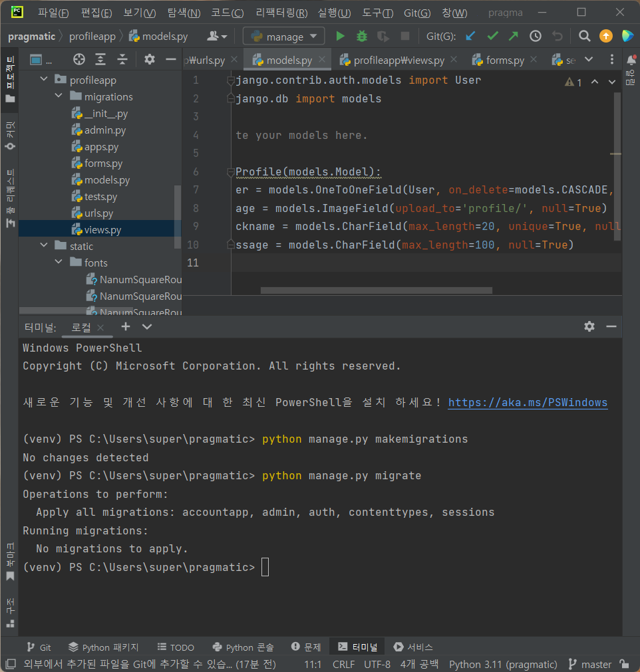This screenshot has width=640, height=672.
Task: Commit changes with green checkmark
Action: pyautogui.click(x=492, y=36)
